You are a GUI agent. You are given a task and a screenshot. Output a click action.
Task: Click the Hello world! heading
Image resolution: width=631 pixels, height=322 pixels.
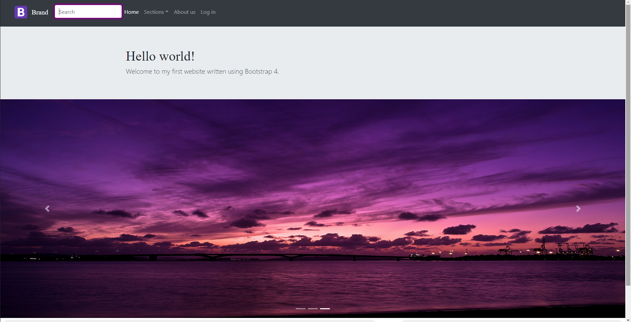tap(160, 56)
